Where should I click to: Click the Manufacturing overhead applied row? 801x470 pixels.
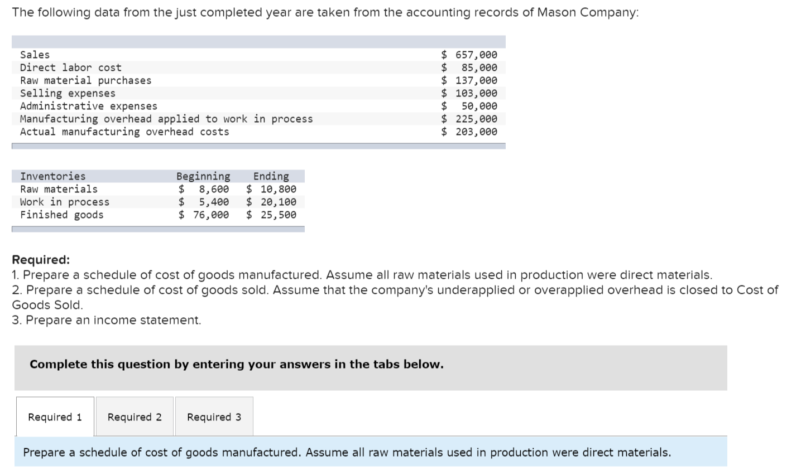coord(165,118)
